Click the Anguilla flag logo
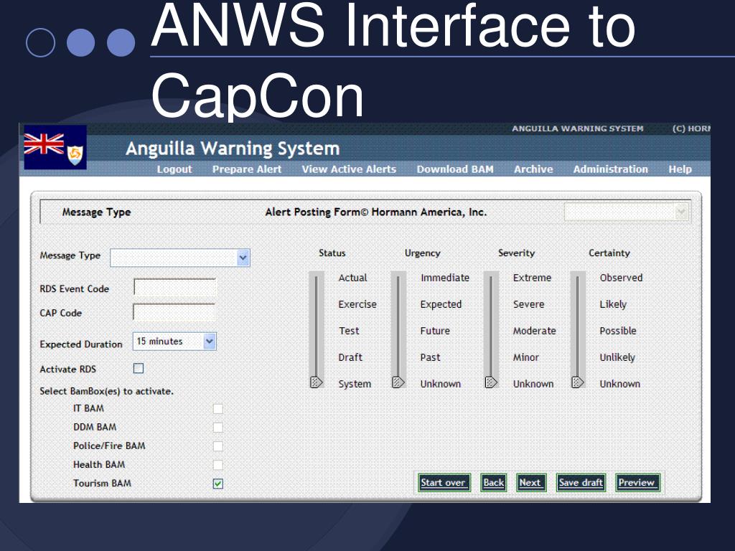This screenshot has width=735, height=551. pos(55,147)
